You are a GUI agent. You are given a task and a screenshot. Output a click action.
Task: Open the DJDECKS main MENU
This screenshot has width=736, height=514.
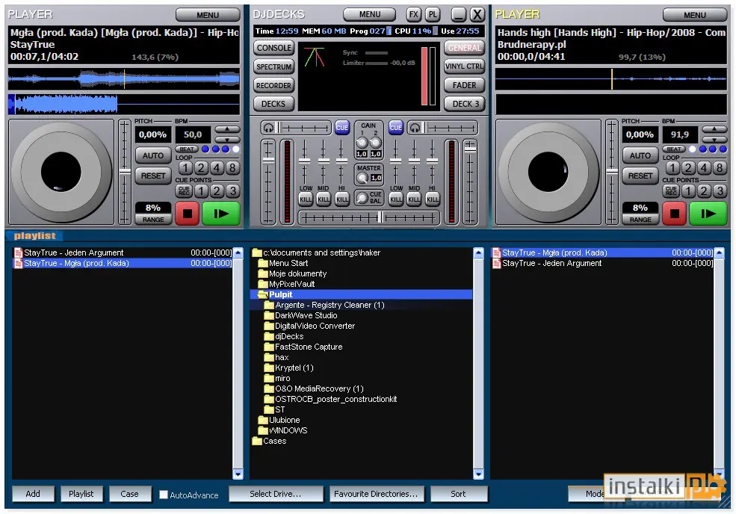(370, 14)
